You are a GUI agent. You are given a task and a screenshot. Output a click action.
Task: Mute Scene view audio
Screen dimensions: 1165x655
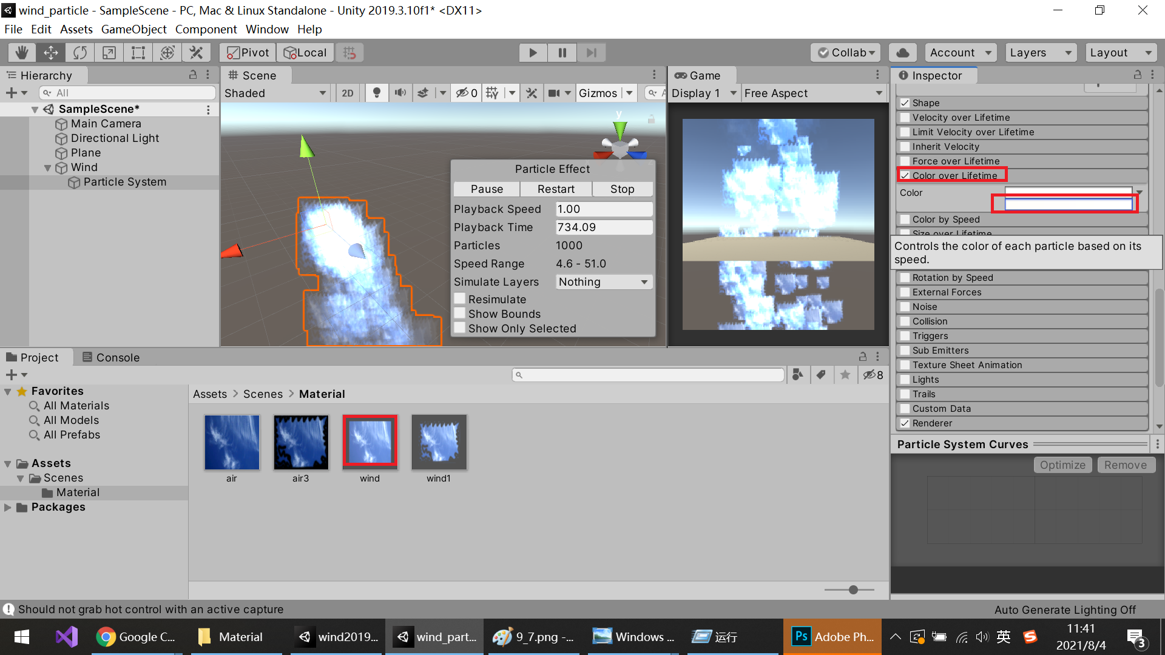pyautogui.click(x=400, y=93)
